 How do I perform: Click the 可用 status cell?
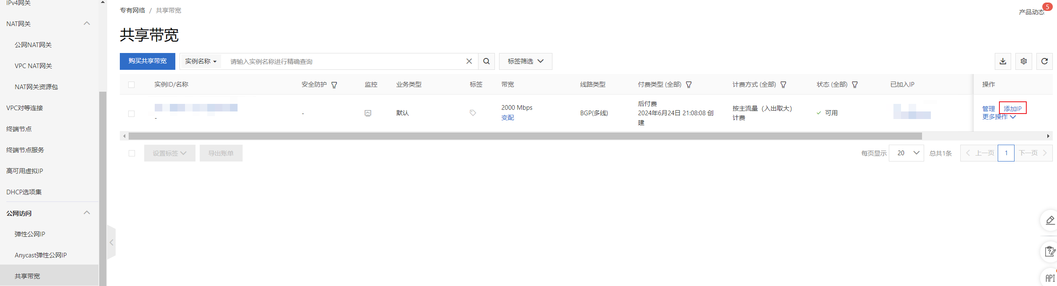(827, 113)
